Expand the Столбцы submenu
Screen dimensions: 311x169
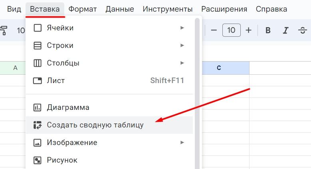[109, 63]
